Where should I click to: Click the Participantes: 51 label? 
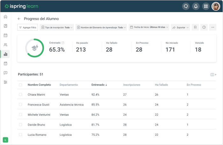[31, 74]
